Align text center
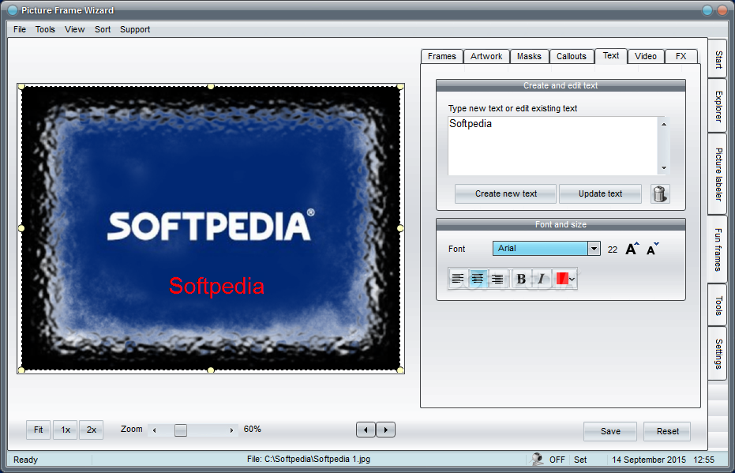Viewport: 735px width, 473px height. coord(478,279)
